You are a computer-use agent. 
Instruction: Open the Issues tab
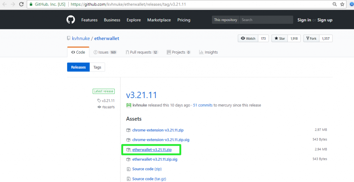tap(105, 52)
